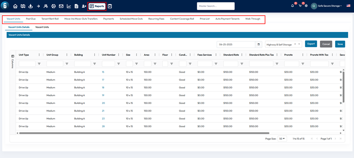Open settings gear icon in header

coord(306,6)
